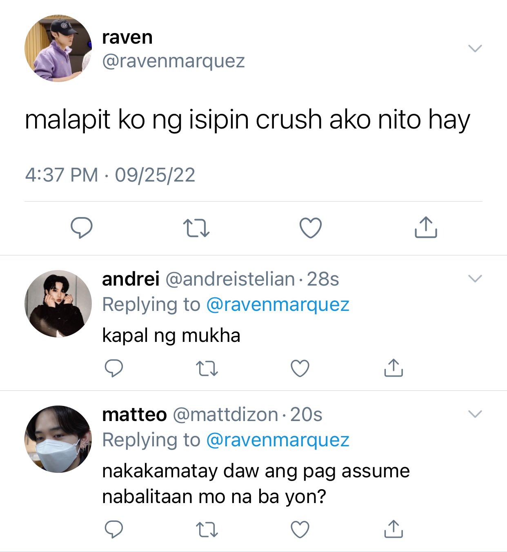Retweet raven's main tweet
The height and width of the screenshot is (552, 507).
pyautogui.click(x=196, y=228)
